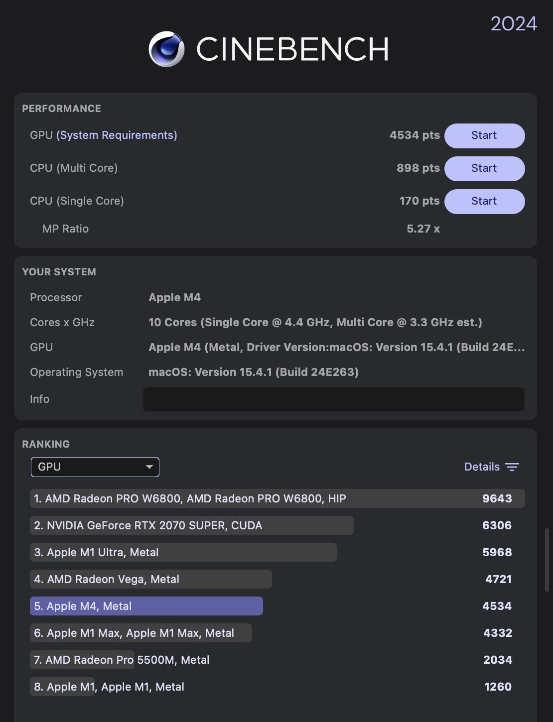Click the 2024 version label
553x722 pixels.
(x=514, y=23)
